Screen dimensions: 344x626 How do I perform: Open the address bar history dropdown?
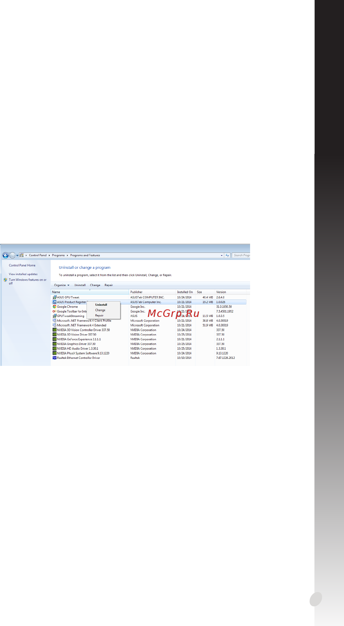pyautogui.click(x=222, y=255)
